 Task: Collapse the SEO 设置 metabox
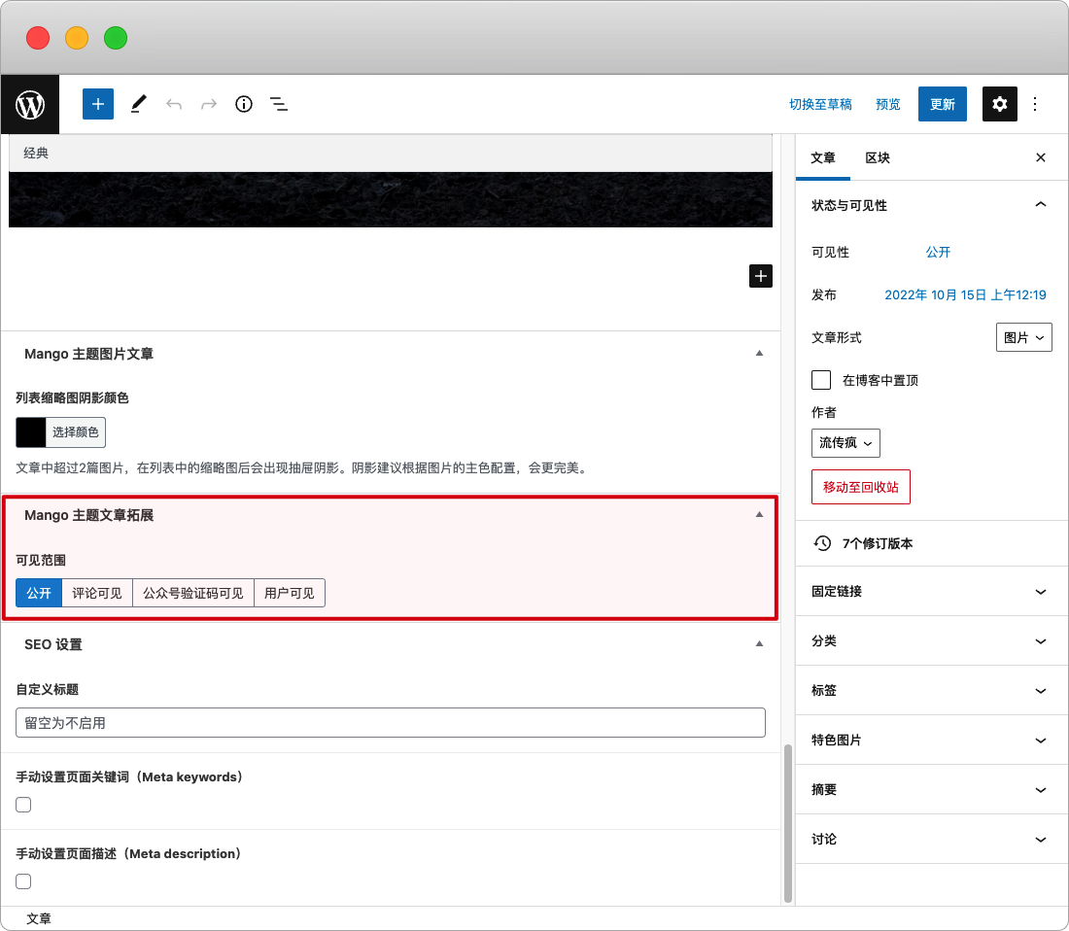coord(759,643)
